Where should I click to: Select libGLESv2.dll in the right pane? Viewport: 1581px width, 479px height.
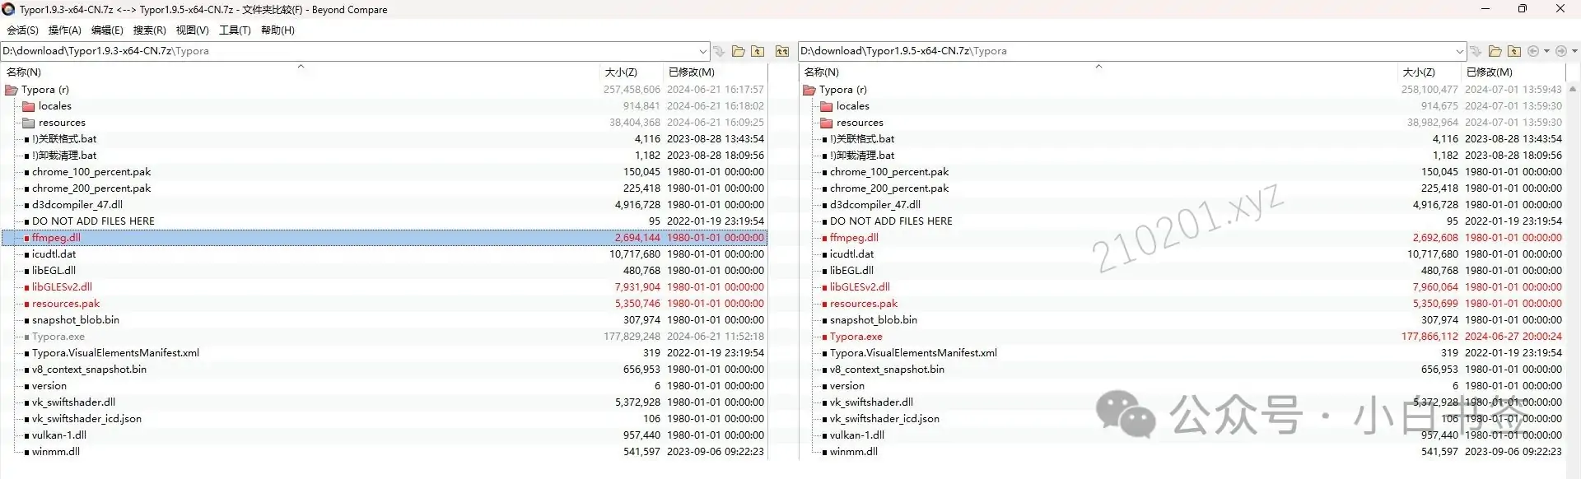tap(860, 287)
